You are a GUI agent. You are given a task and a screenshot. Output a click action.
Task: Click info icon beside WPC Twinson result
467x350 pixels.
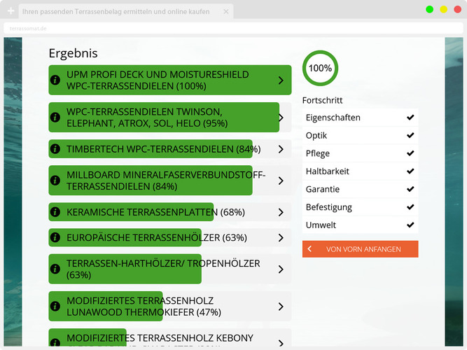point(55,118)
